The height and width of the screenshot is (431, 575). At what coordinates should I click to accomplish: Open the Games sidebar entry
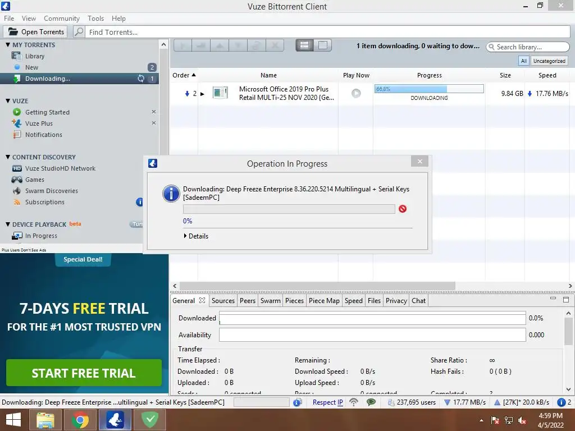(x=34, y=180)
